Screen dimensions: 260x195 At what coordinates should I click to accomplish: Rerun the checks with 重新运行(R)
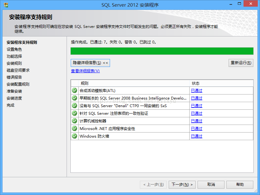[x=241, y=63]
